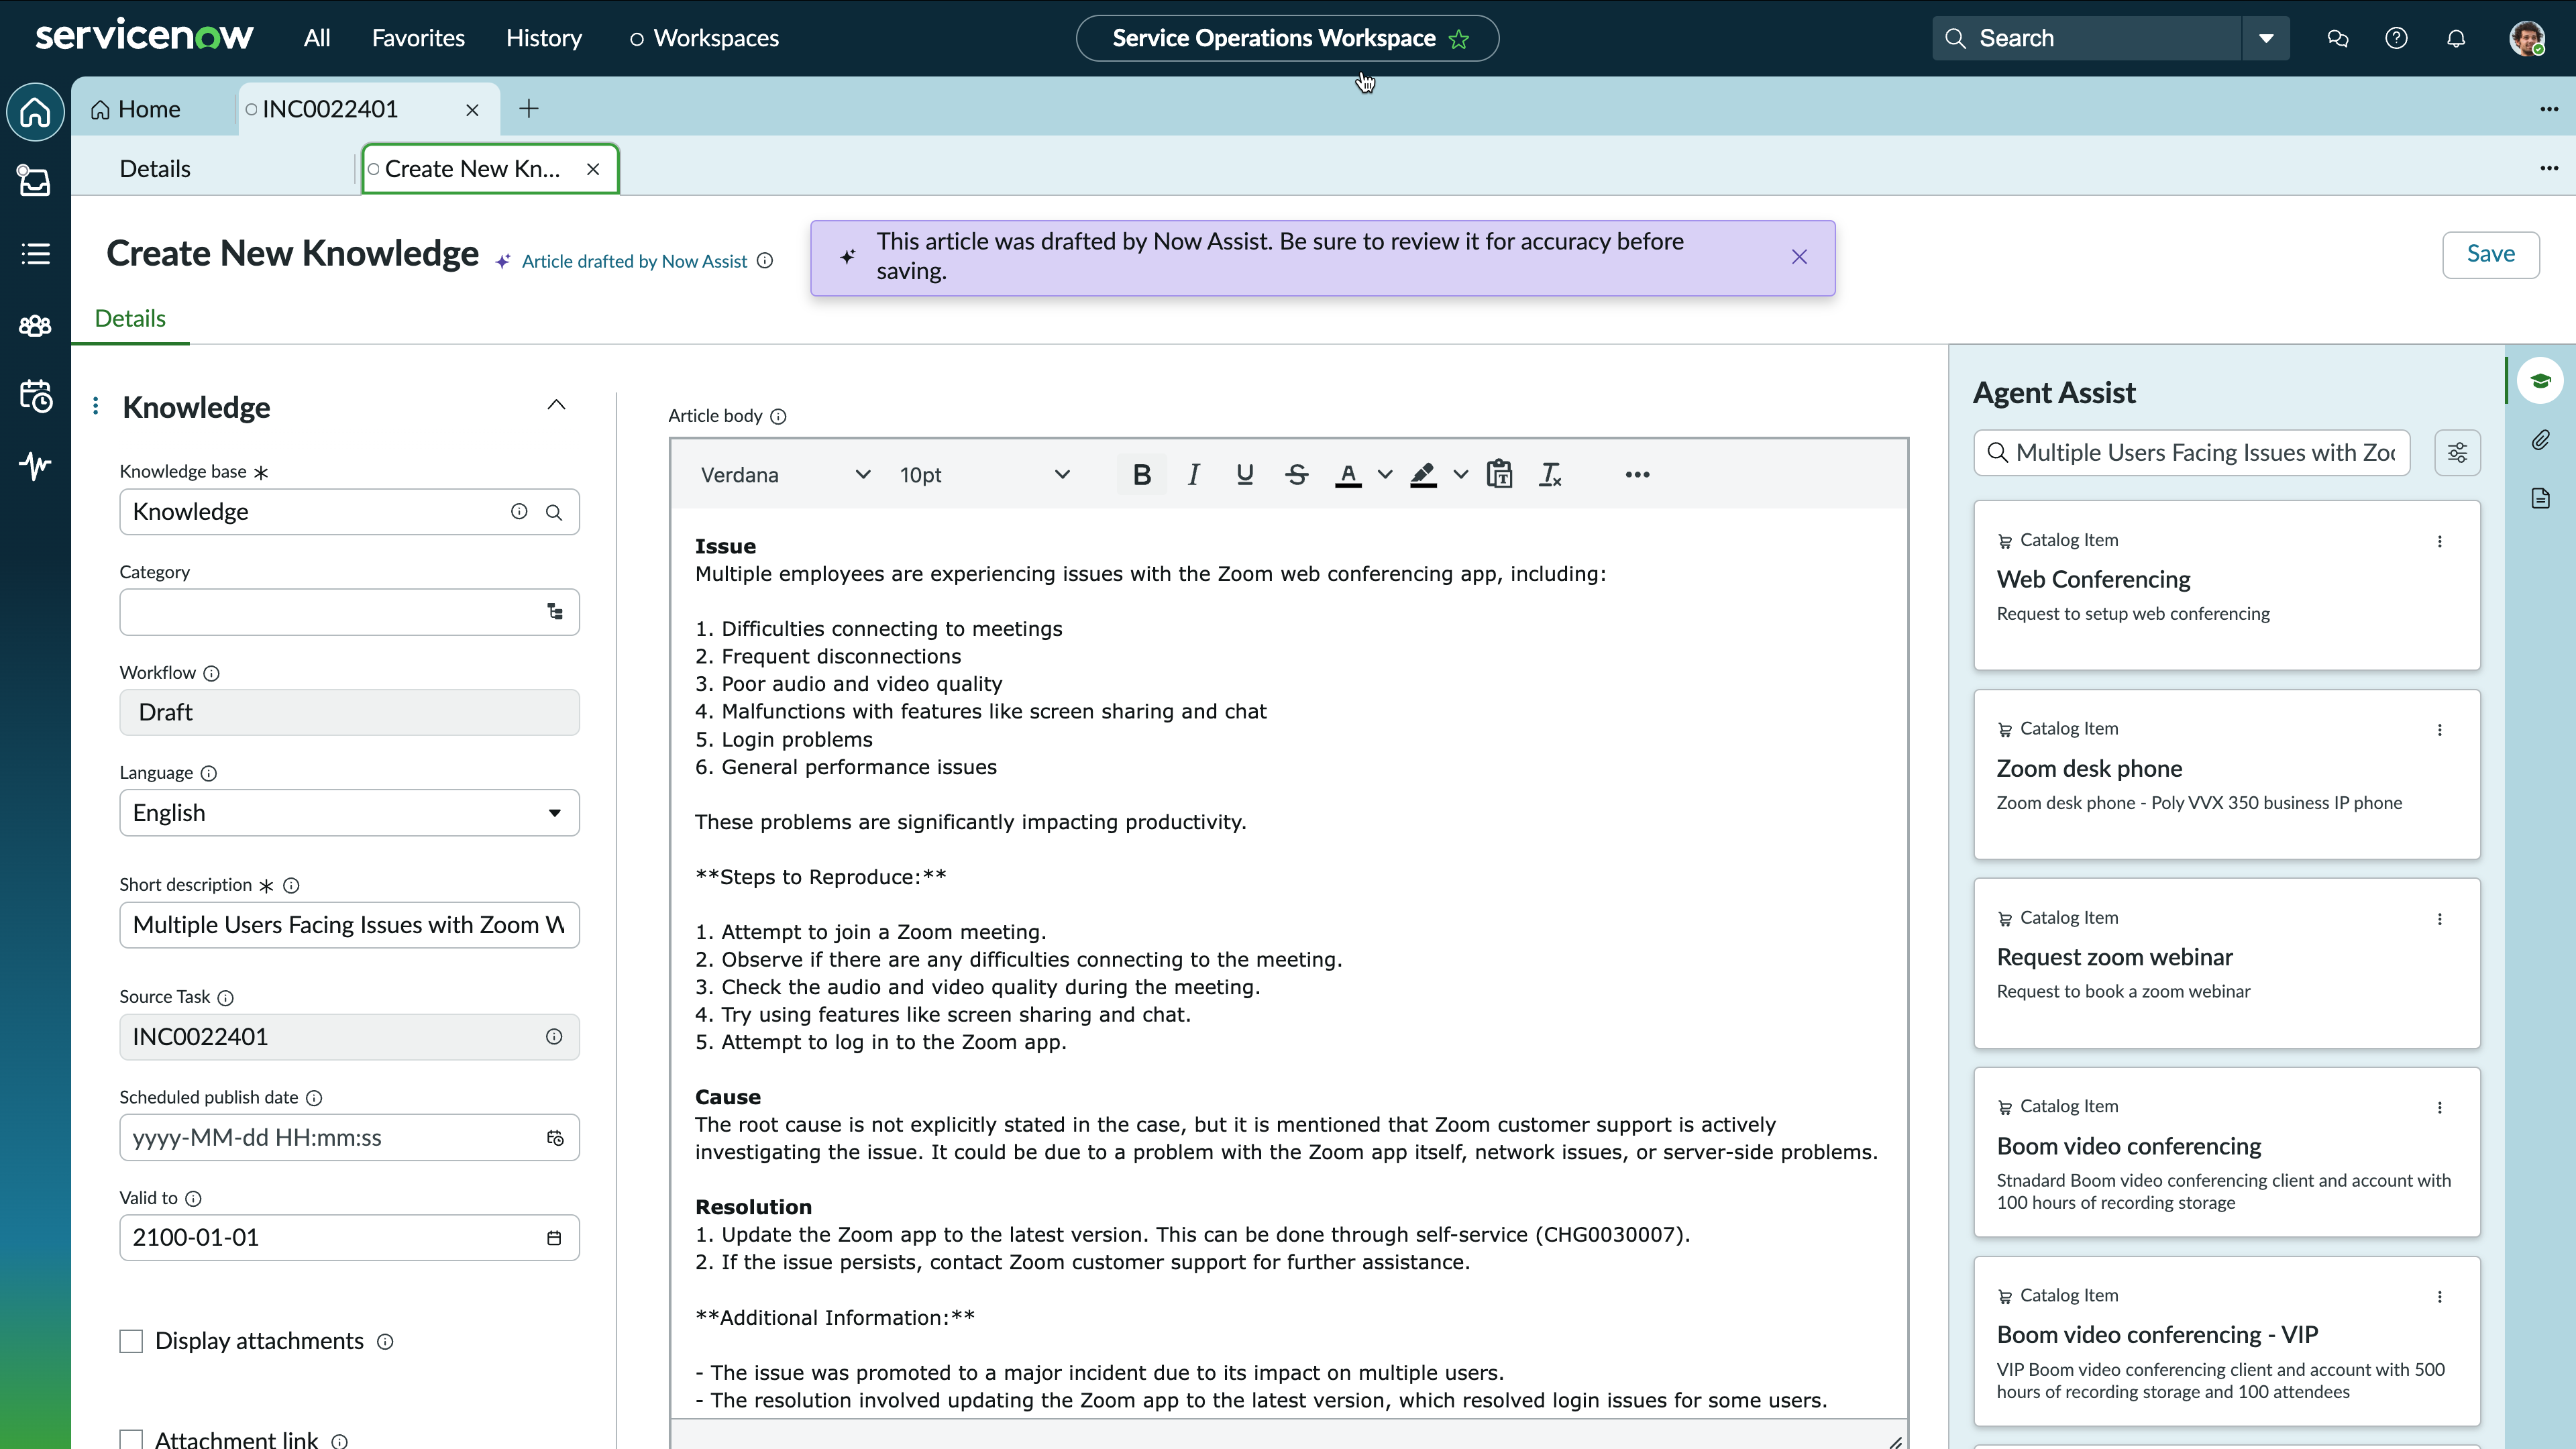Image resolution: width=2576 pixels, height=1449 pixels.
Task: Switch to the INC0022401 tab
Action: click(330, 109)
